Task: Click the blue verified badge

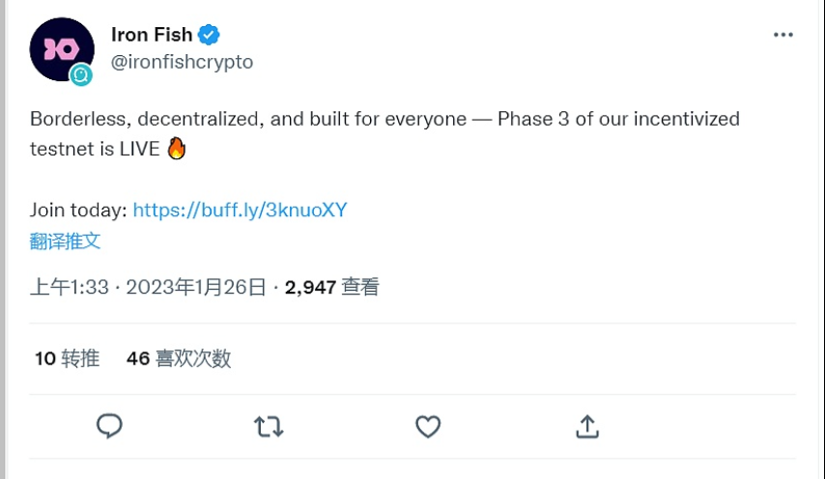Action: coord(210,35)
